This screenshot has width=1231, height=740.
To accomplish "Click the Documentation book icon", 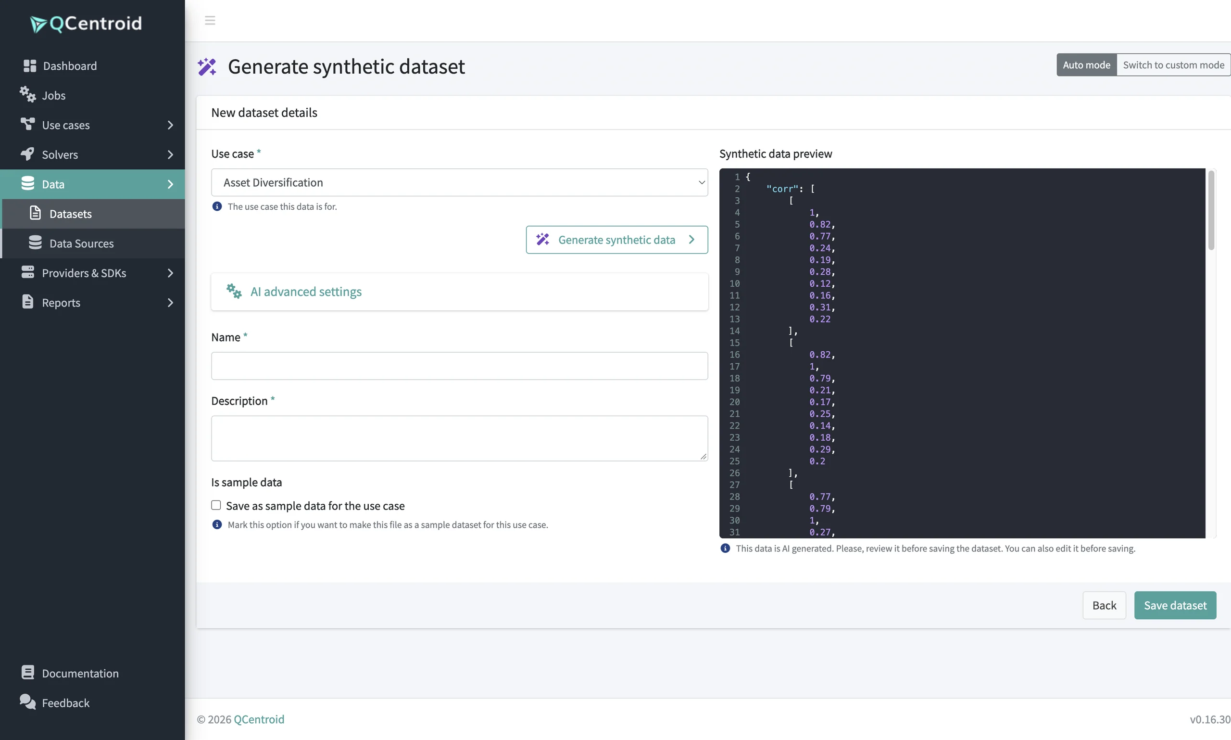I will (28, 672).
